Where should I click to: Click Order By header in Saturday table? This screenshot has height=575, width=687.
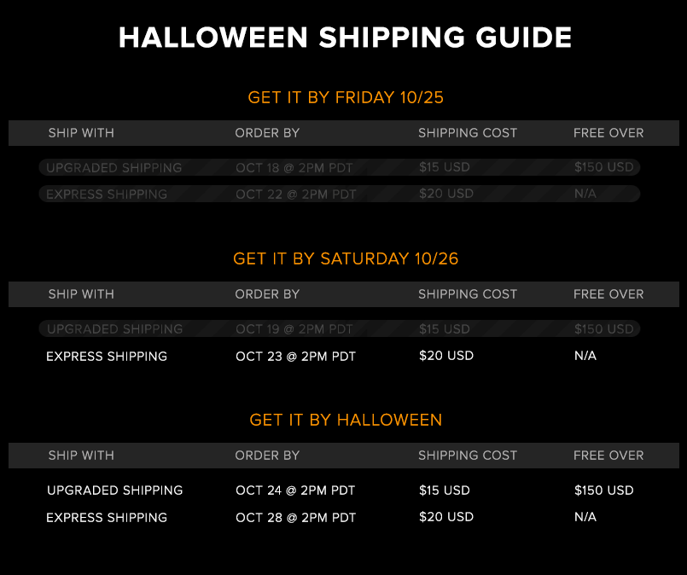[267, 294]
